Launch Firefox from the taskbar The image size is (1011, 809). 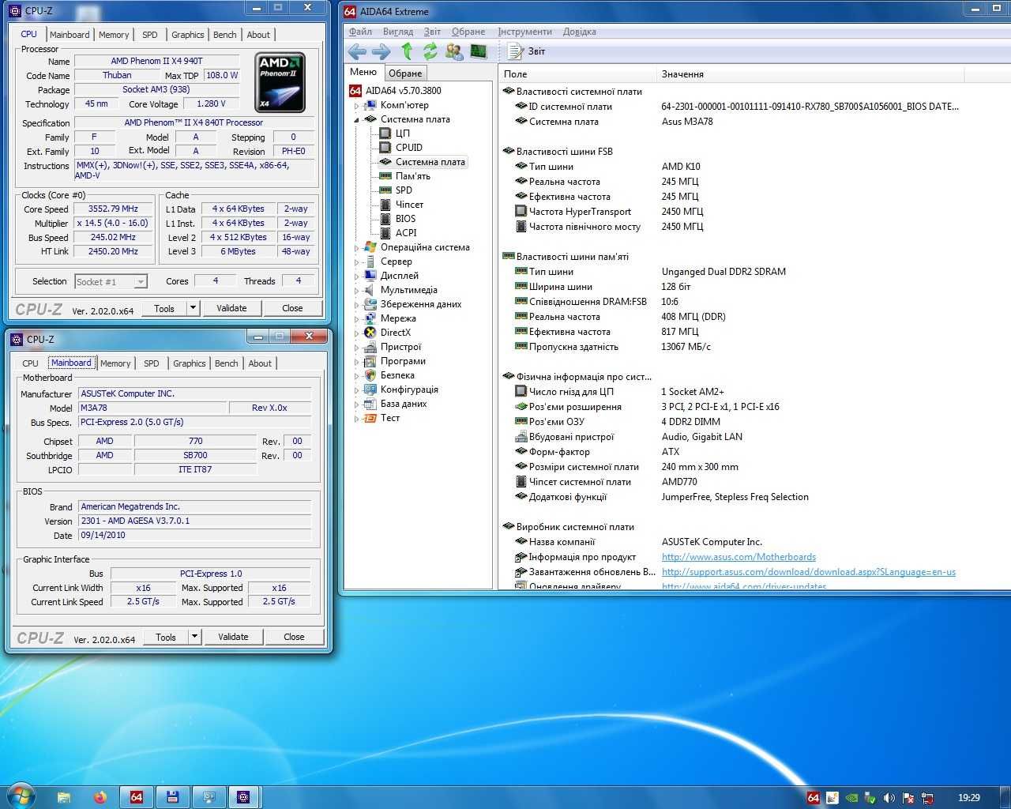tap(100, 797)
